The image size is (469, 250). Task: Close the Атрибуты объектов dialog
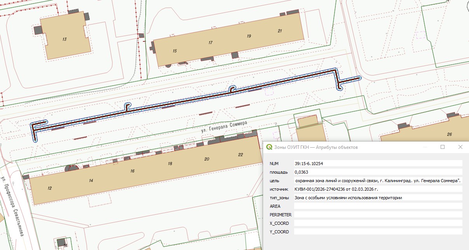click(460, 147)
